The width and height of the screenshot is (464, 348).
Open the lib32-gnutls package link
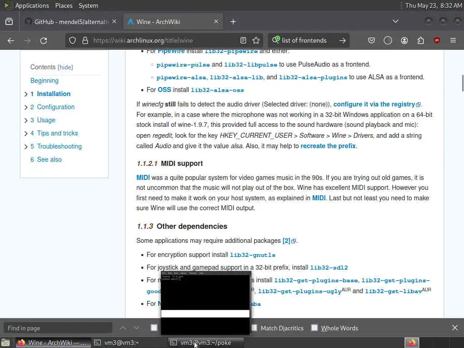253,255
